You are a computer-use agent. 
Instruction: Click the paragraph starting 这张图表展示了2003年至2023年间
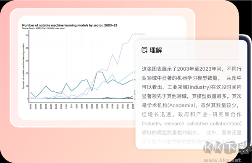click(192, 105)
